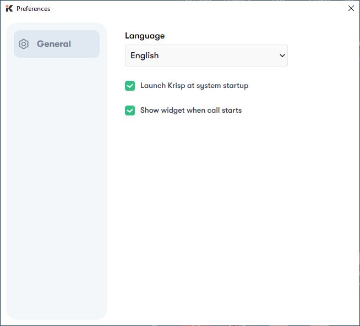Close the Preferences window
Image resolution: width=360 pixels, height=326 pixels.
click(x=351, y=8)
